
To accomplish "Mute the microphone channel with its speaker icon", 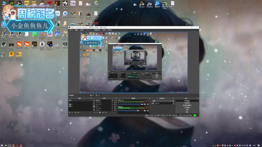I will [x=145, y=104].
